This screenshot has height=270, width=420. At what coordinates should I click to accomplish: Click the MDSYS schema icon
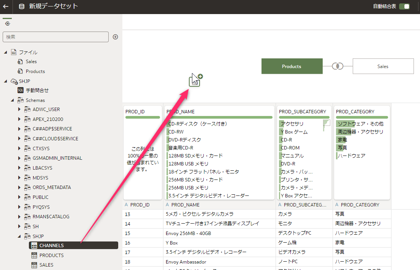coord(27,178)
